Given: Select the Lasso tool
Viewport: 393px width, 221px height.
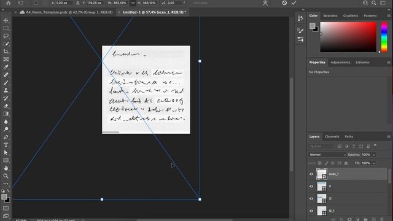Looking at the screenshot, I should coord(6,36).
